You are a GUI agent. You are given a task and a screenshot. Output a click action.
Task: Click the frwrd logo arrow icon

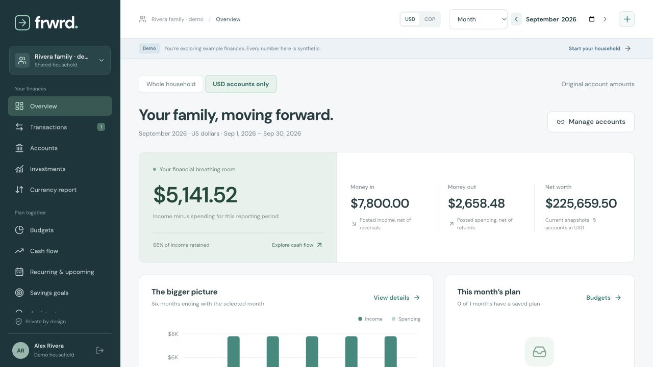22,22
